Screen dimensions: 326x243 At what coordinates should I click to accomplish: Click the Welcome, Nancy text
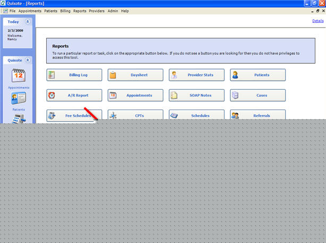(x=15, y=37)
